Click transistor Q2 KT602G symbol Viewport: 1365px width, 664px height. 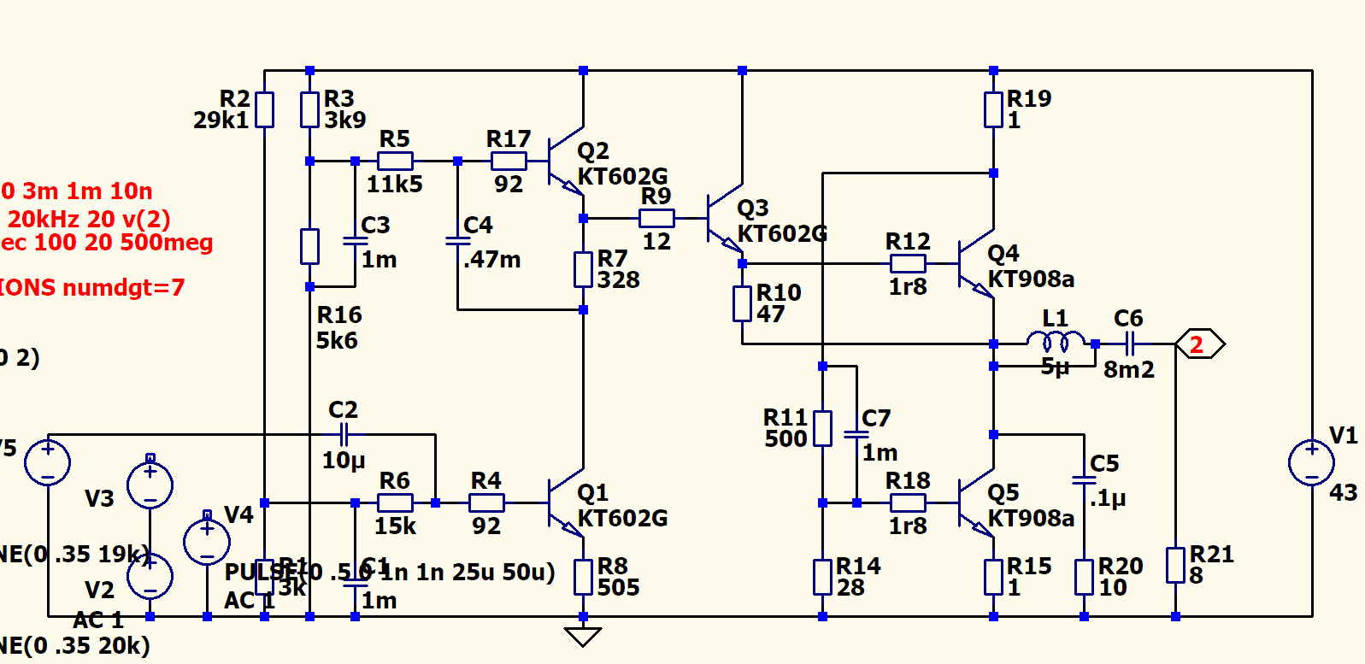coord(566,161)
